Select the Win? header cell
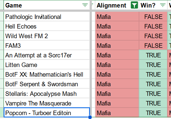Screen dimensions: 171x119 (153, 5)
